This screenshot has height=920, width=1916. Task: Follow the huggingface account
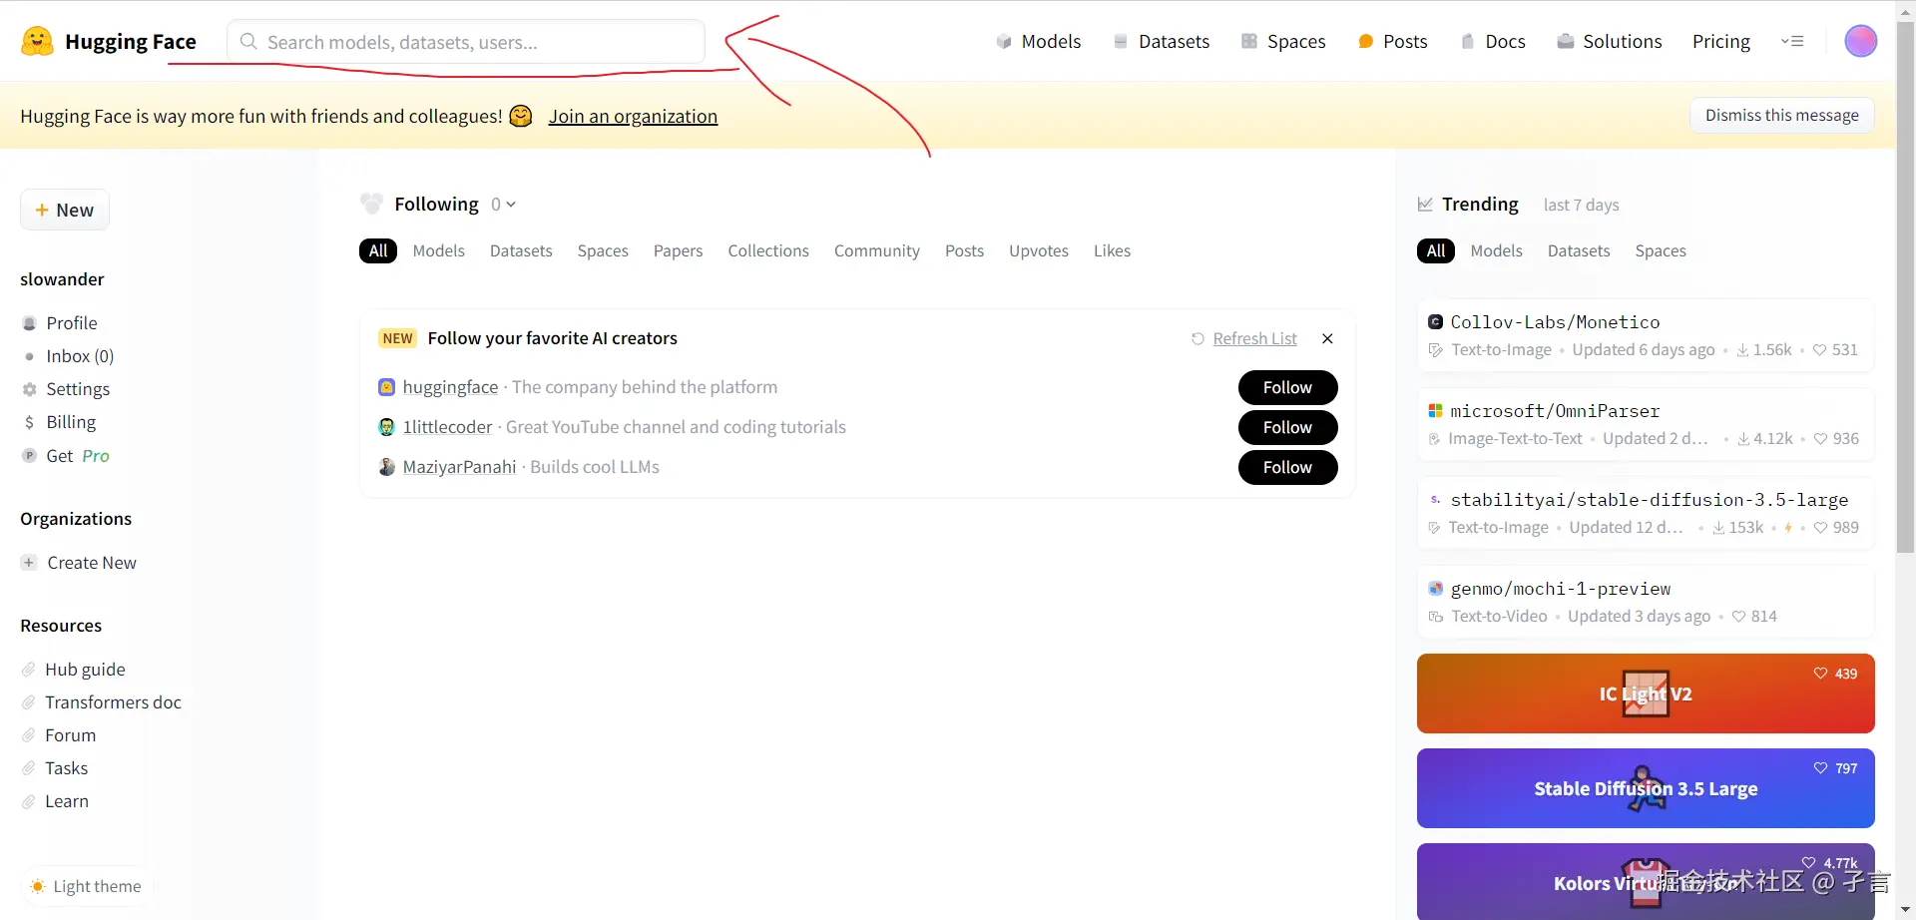(1287, 387)
